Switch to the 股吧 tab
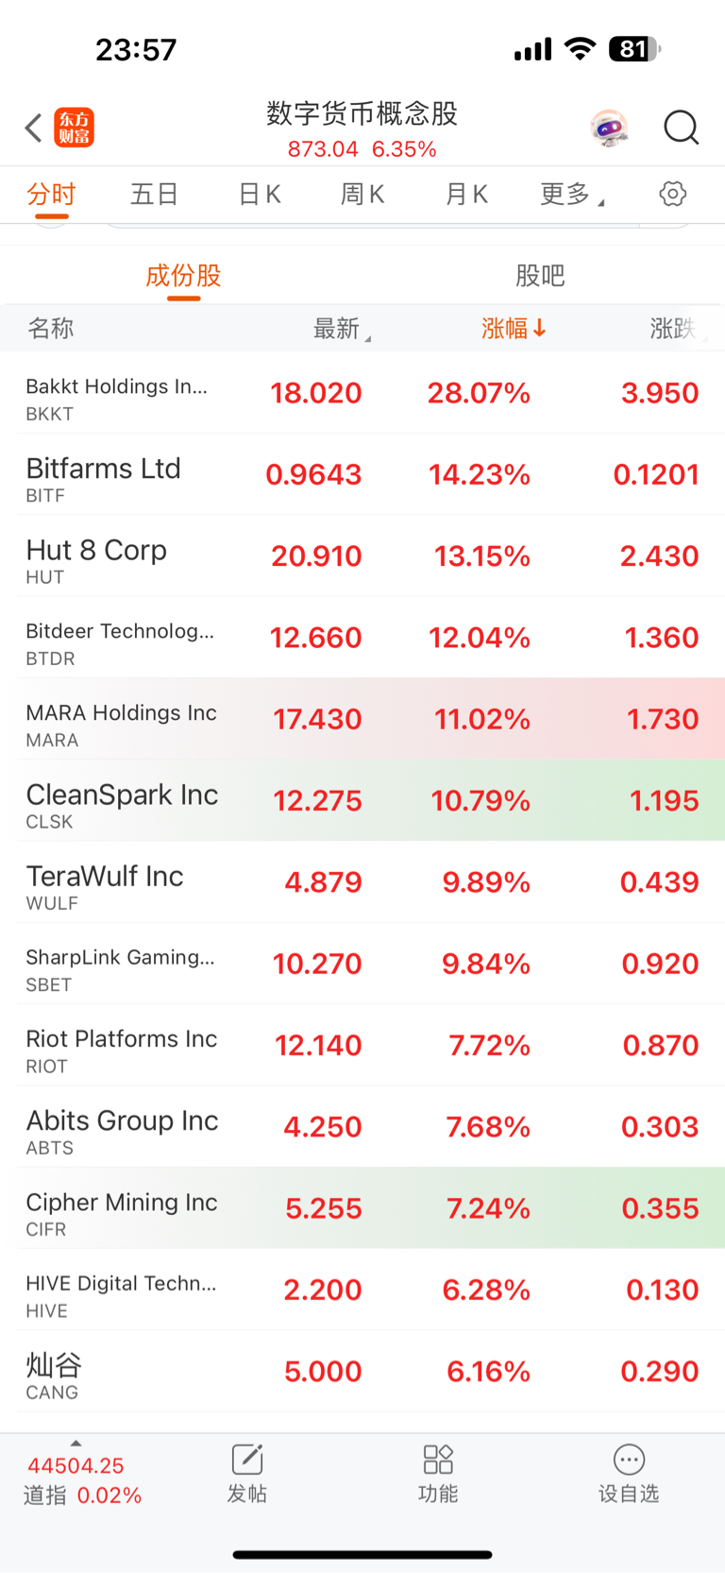Screen dimensions: 725x1573 tap(540, 276)
